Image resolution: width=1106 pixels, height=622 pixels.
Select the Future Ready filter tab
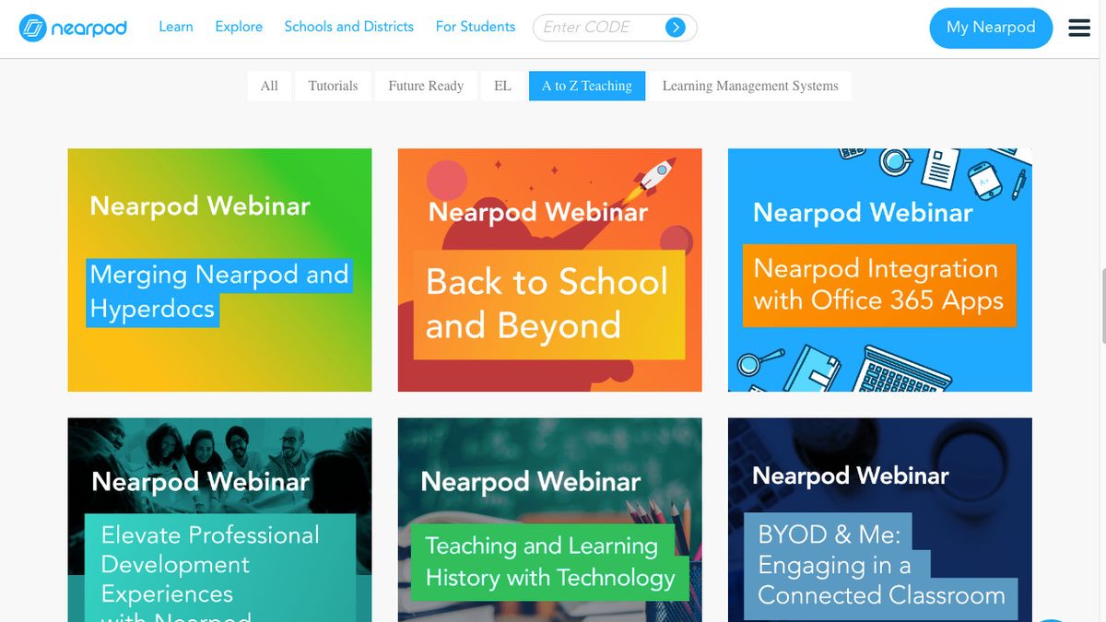click(x=426, y=86)
